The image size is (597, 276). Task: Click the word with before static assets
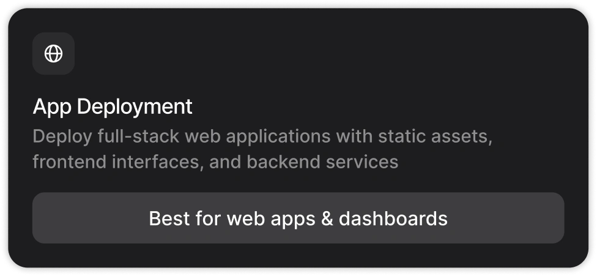(x=353, y=136)
